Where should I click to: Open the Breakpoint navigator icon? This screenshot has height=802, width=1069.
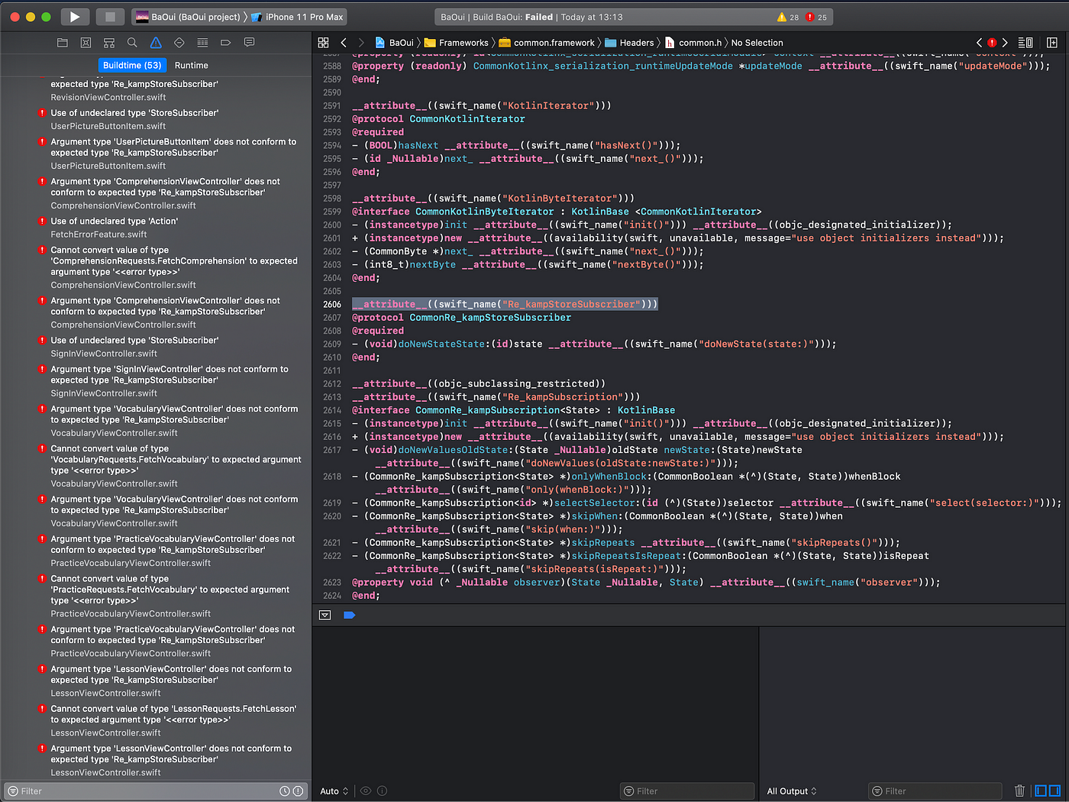(225, 43)
